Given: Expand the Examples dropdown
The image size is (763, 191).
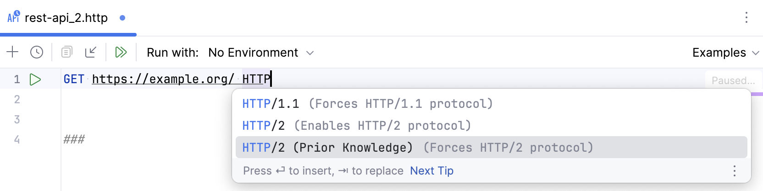Looking at the screenshot, I should pos(725,53).
